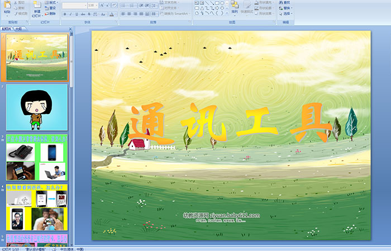Switch to the Outline (大纲) tab
This screenshot has width=391, height=251.
(19, 29)
